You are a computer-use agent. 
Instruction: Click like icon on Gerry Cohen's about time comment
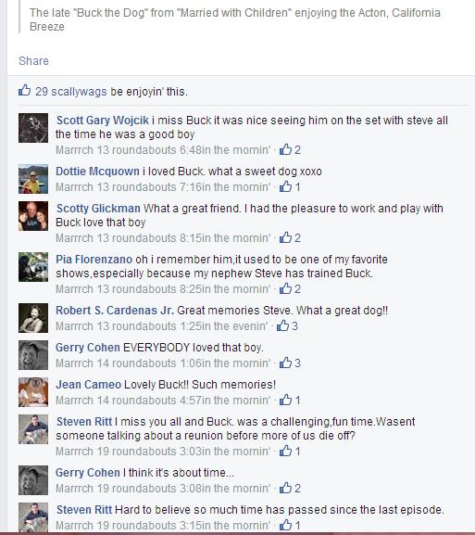(285, 488)
